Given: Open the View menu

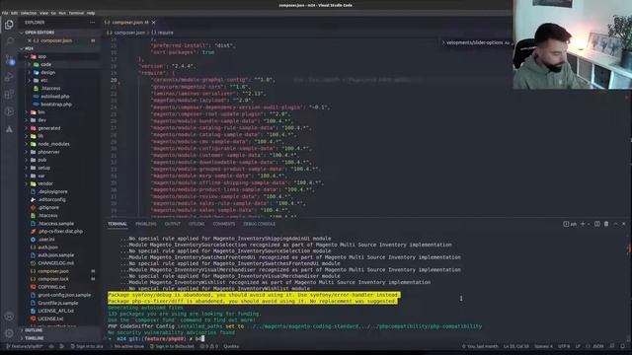Looking at the screenshot, I should [43, 13].
